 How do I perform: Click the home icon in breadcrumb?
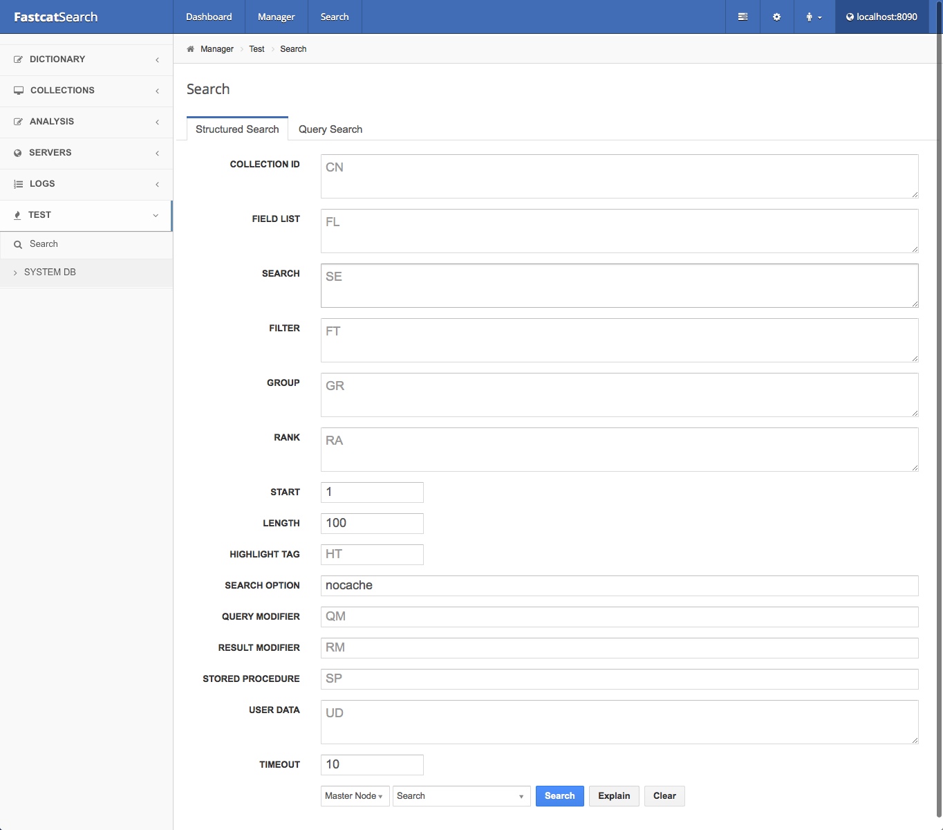coord(190,49)
